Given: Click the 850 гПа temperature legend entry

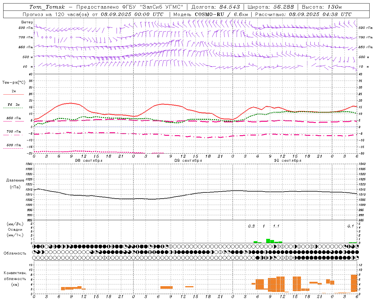Looking at the screenshot, I should point(14,118).
